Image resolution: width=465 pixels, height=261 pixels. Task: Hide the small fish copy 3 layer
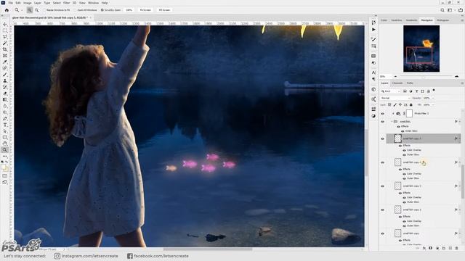[x=382, y=186]
